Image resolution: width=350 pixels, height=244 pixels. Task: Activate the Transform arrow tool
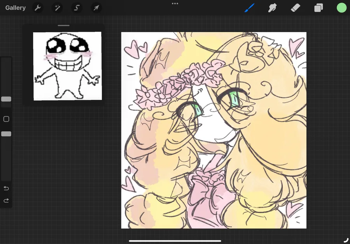point(96,8)
